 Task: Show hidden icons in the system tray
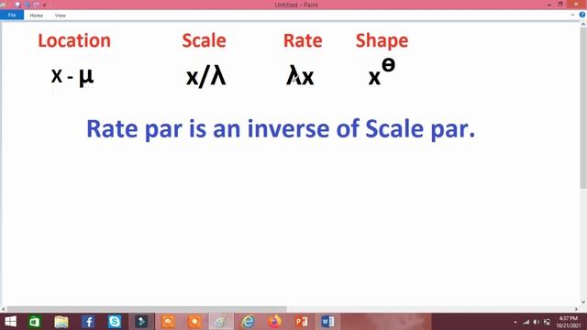pyautogui.click(x=515, y=322)
